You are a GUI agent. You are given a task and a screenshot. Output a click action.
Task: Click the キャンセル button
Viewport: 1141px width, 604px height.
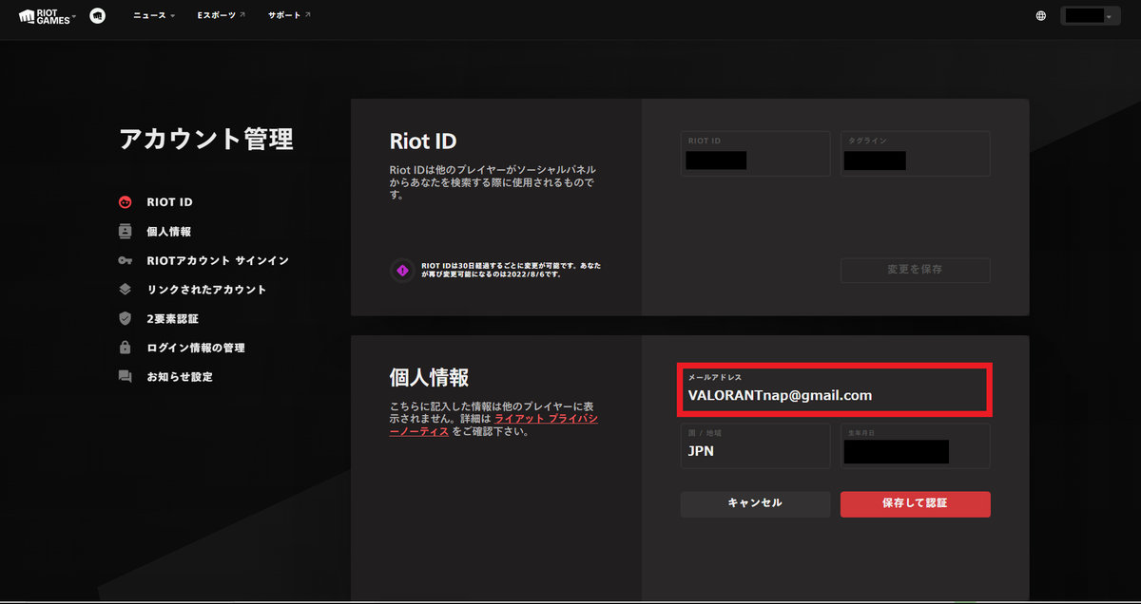(755, 503)
